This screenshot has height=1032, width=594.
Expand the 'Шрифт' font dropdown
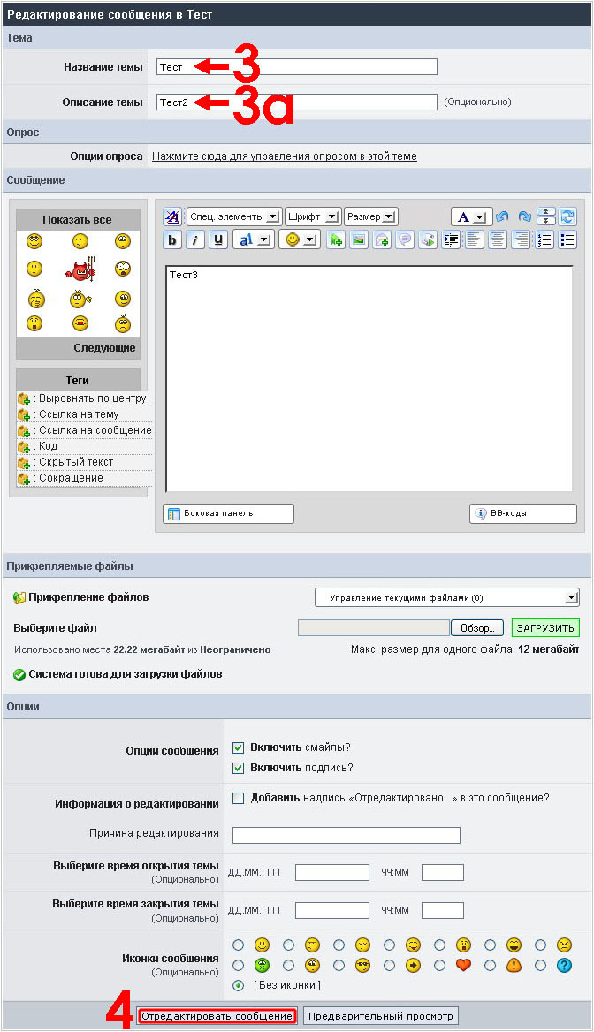[x=313, y=216]
